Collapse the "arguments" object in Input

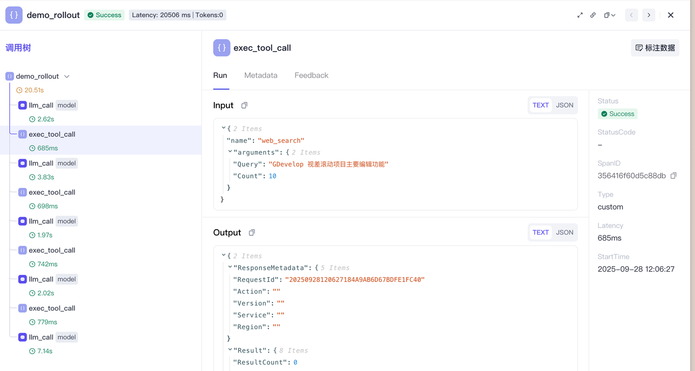coord(230,152)
